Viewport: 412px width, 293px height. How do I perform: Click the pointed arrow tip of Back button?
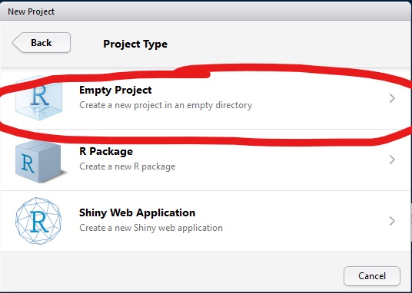[16, 42]
